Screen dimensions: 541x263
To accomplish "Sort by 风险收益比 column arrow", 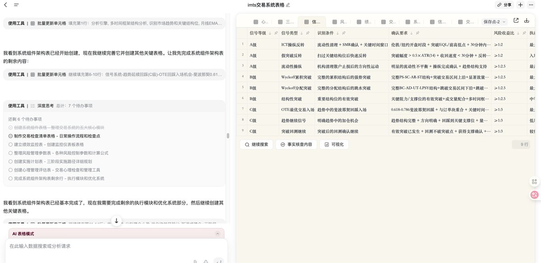I will point(518,33).
